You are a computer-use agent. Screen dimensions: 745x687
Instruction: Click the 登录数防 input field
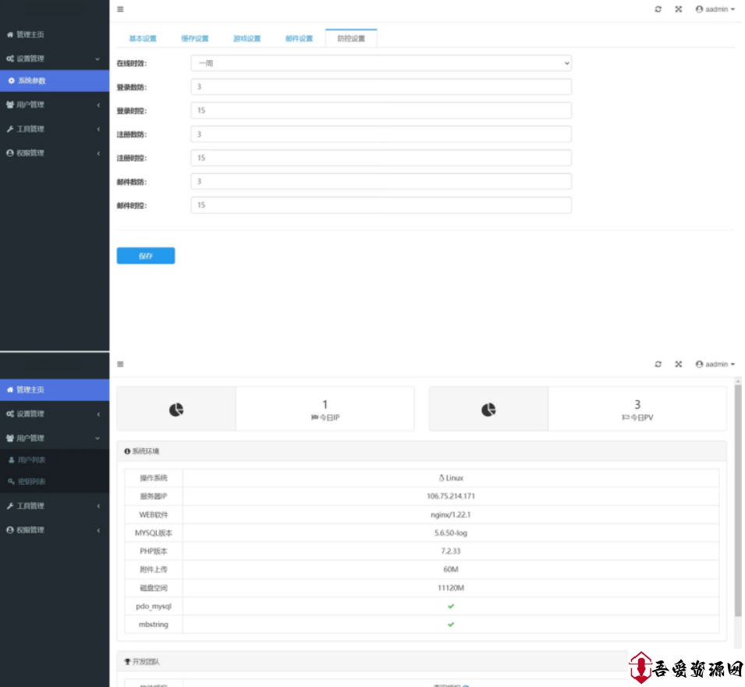click(x=381, y=87)
